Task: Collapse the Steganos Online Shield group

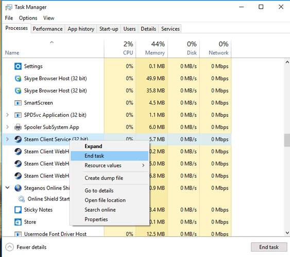Action: (x=7, y=188)
